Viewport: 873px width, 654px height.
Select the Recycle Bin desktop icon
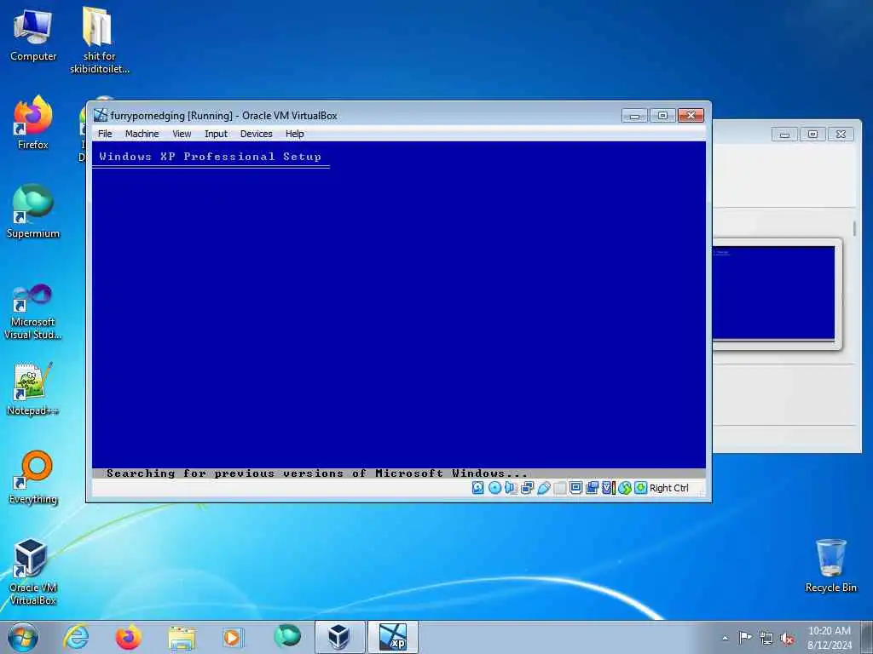[x=830, y=566]
